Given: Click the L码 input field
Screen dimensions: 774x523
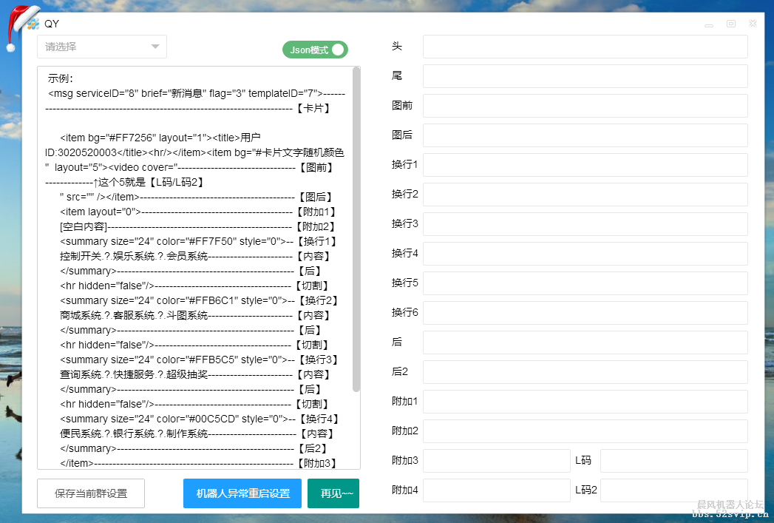Looking at the screenshot, I should (x=673, y=460).
